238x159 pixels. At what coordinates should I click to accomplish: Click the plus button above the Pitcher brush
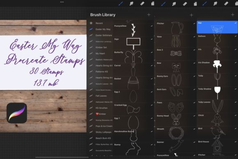(191, 15)
